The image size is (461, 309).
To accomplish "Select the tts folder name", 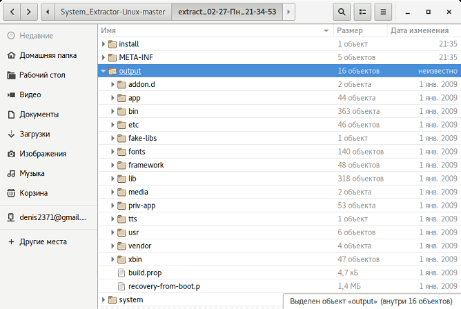I will pyautogui.click(x=133, y=219).
